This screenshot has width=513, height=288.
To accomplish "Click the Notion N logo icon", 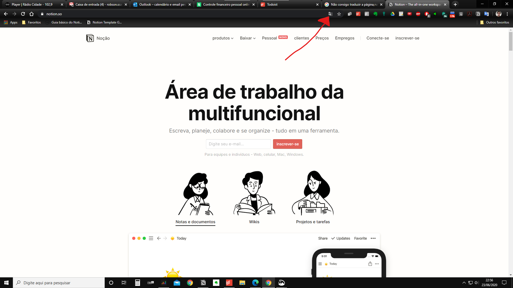I will 90,38.
